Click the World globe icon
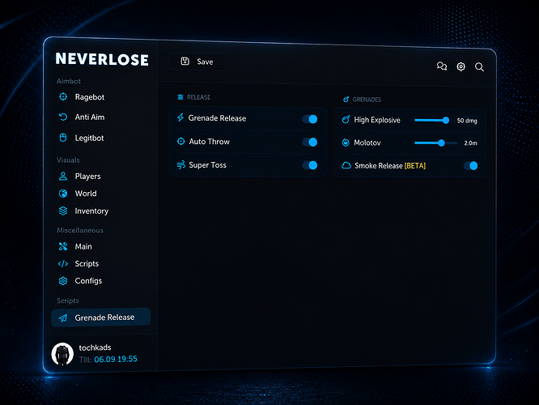 (x=63, y=194)
